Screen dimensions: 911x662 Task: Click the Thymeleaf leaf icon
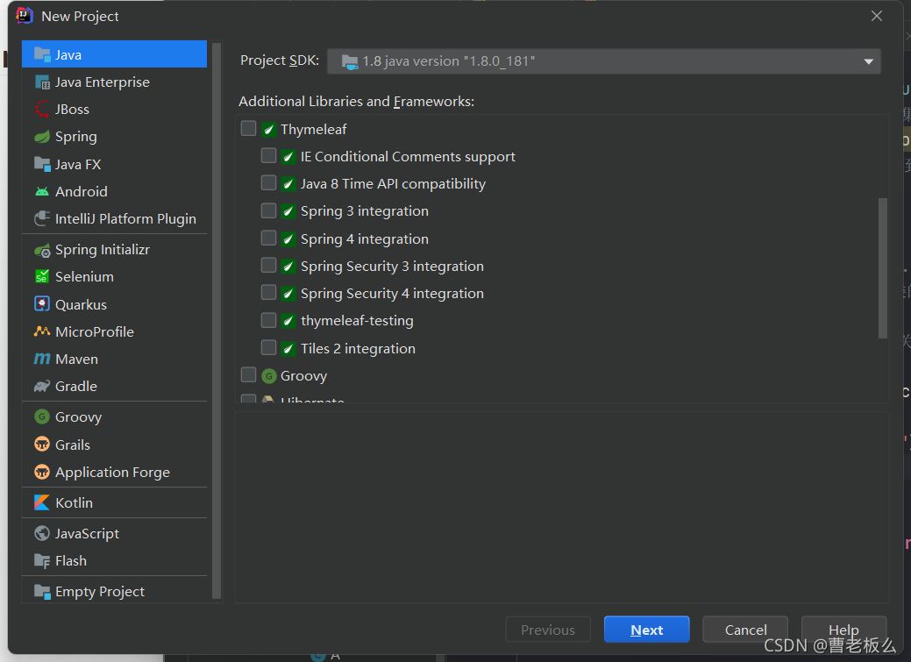coord(268,129)
